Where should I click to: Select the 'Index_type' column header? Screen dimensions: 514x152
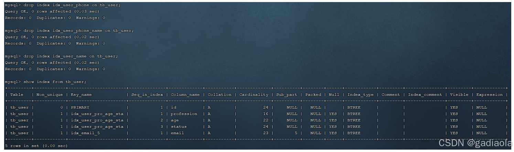click(x=360, y=94)
